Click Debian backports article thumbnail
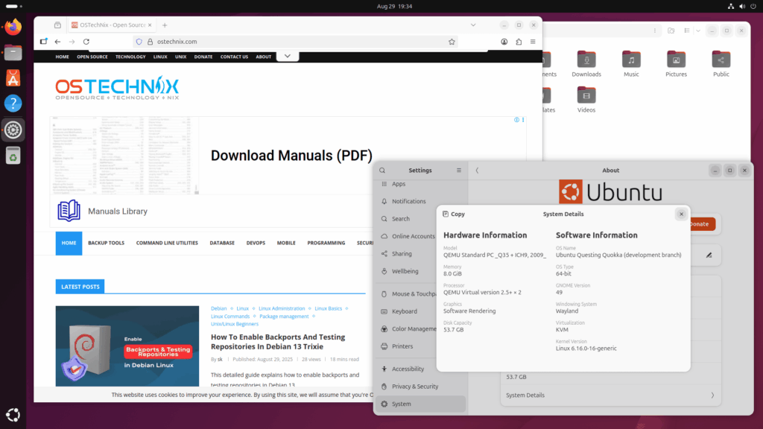This screenshot has height=429, width=763. (127, 346)
